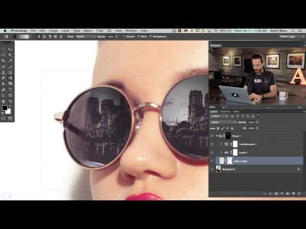
Task: Click the Create new group folder icon
Action: point(288,193)
